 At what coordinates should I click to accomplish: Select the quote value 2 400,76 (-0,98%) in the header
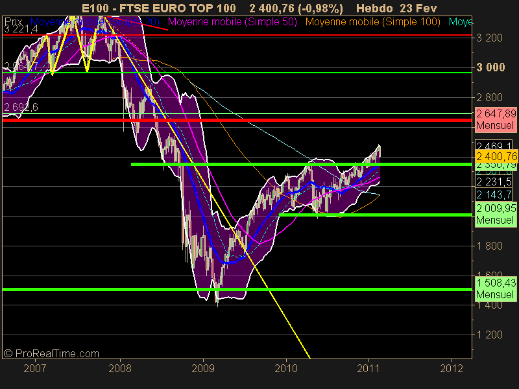tap(296, 8)
